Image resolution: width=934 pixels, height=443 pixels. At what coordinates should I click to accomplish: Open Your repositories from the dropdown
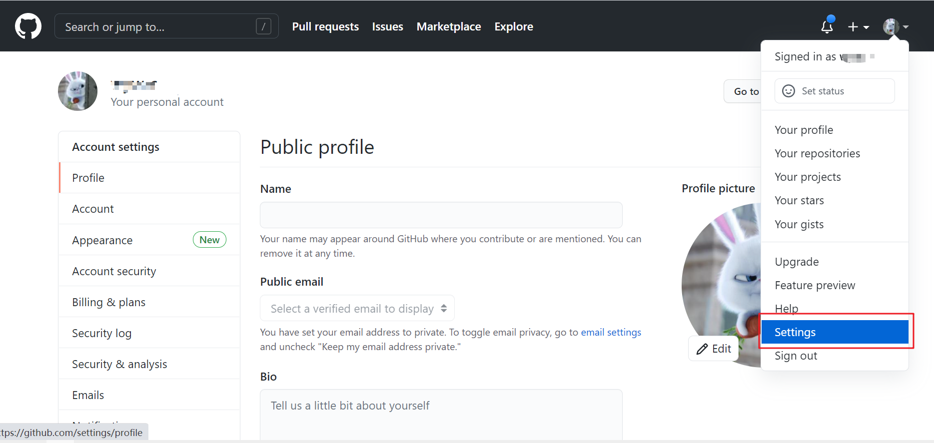(835, 153)
